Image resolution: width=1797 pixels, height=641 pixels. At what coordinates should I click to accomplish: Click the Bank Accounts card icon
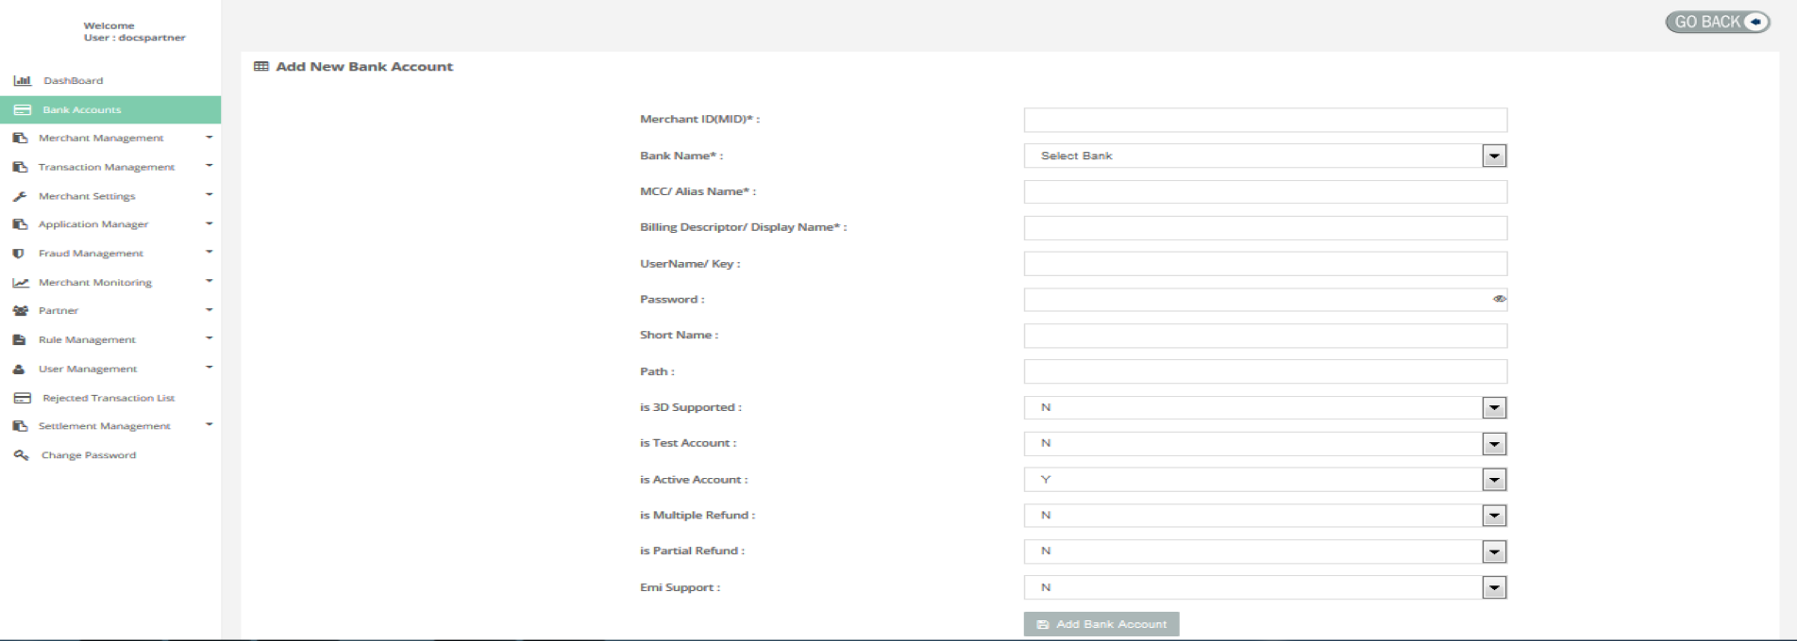[x=22, y=110]
